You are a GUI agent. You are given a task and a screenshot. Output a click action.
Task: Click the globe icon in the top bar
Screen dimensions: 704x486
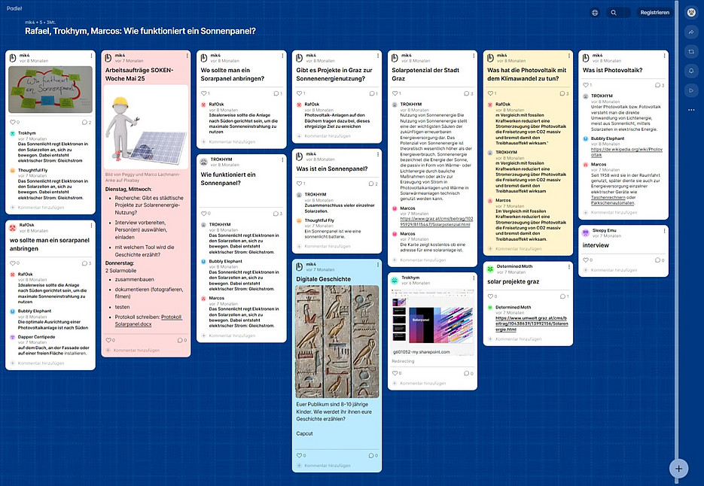[x=594, y=12]
